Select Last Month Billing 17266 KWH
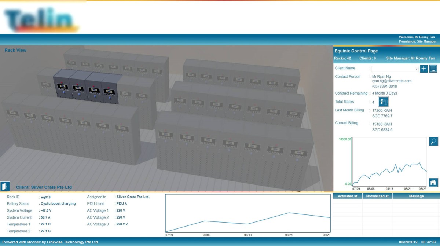Image resolution: width=440 pixels, height=246 pixels. (x=382, y=110)
